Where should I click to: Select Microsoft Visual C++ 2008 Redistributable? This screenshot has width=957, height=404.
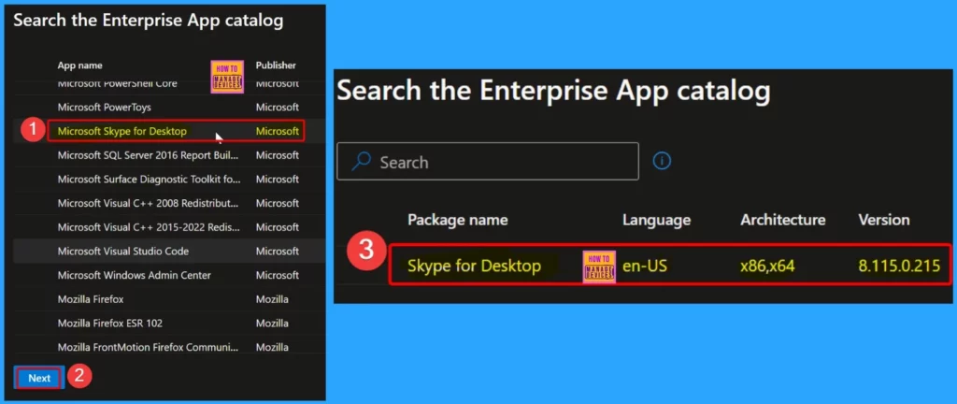(x=149, y=203)
